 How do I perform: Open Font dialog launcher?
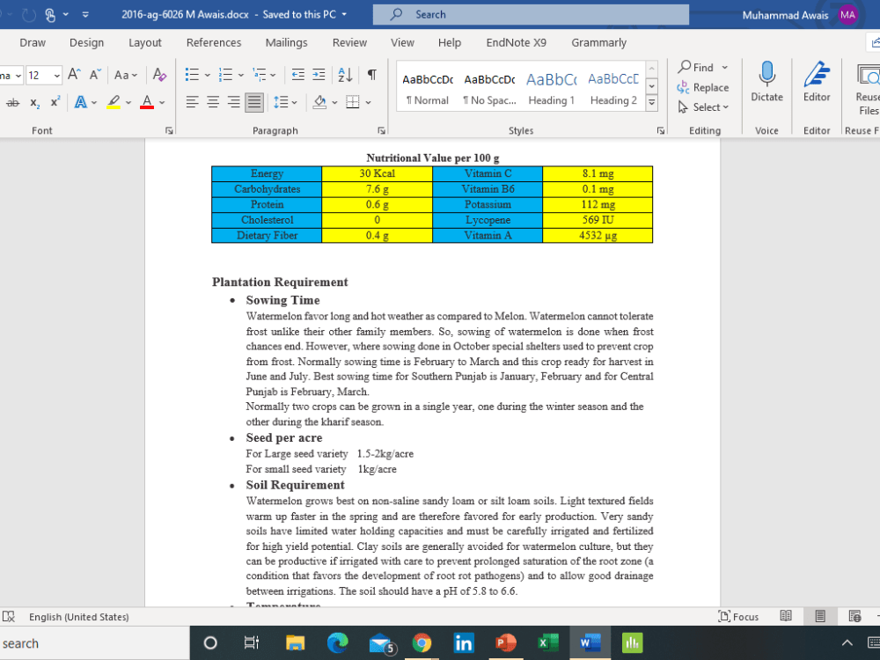[x=169, y=130]
